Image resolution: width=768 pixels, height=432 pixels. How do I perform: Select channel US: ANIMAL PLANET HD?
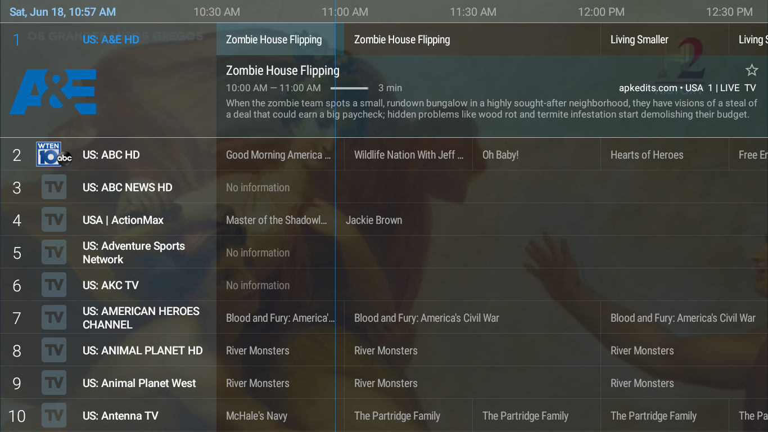click(x=143, y=350)
